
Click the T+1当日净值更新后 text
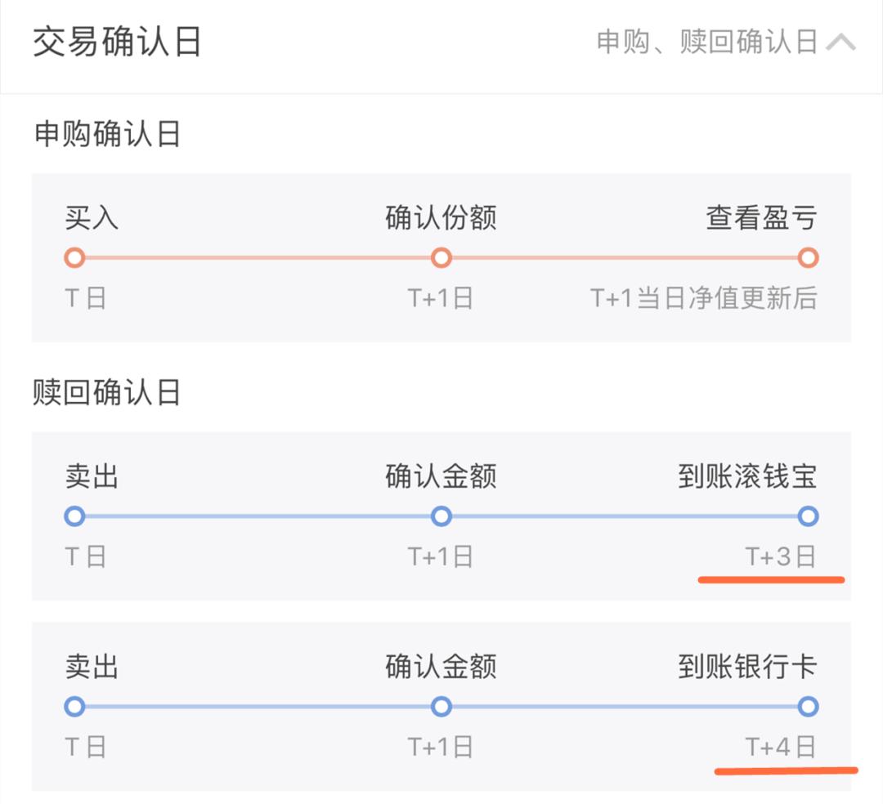704,297
